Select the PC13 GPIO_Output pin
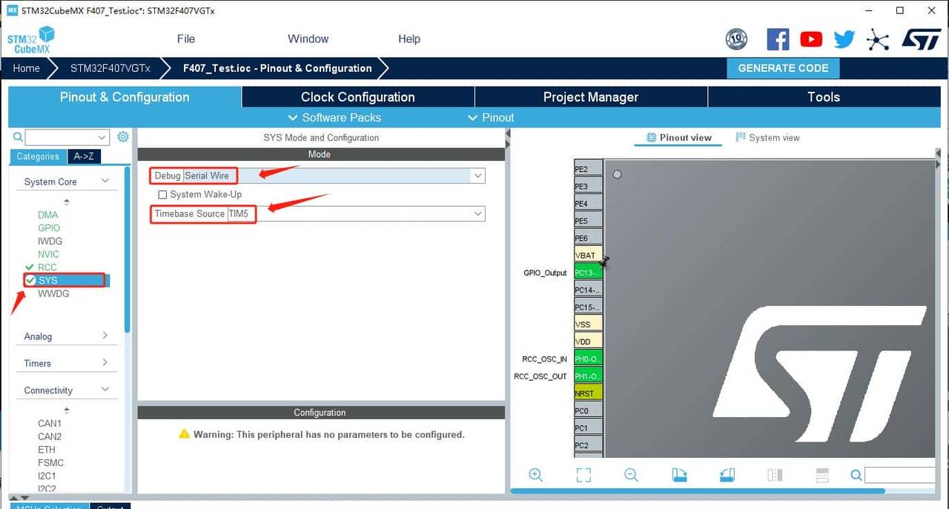This screenshot has width=949, height=509. point(588,273)
